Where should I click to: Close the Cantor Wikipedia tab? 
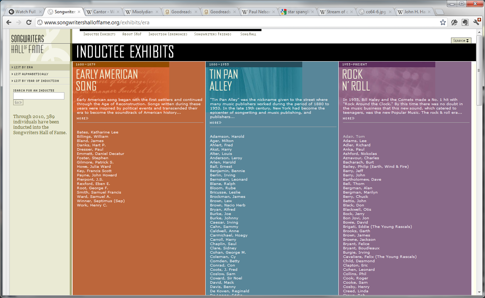point(118,12)
